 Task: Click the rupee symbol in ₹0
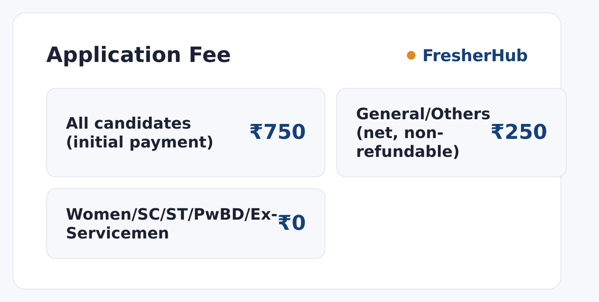click(284, 224)
